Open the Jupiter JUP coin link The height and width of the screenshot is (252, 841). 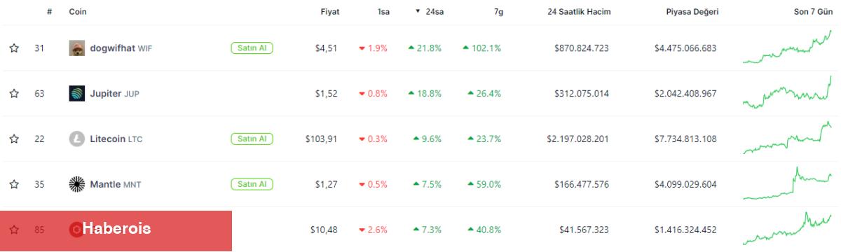[114, 94]
